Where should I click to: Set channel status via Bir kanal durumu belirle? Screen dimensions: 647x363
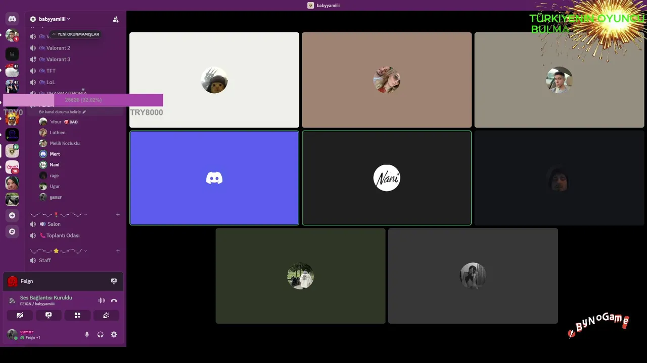pyautogui.click(x=62, y=112)
